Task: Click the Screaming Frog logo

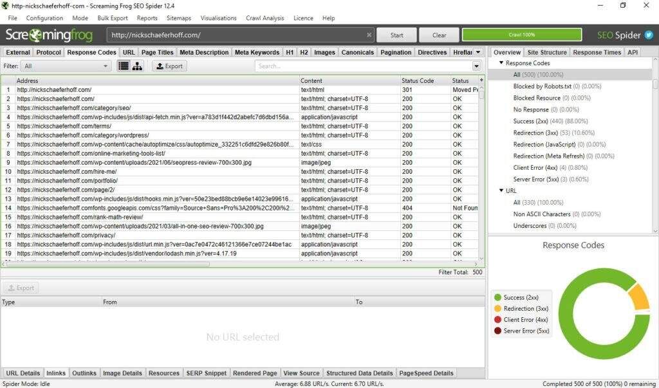Action: pos(49,35)
